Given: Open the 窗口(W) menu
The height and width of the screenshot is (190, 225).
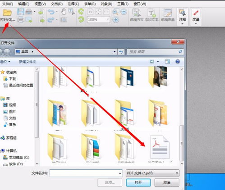Looking at the screenshot, I should [x=140, y=4].
